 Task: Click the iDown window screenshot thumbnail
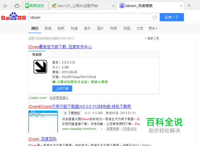coord(43,122)
